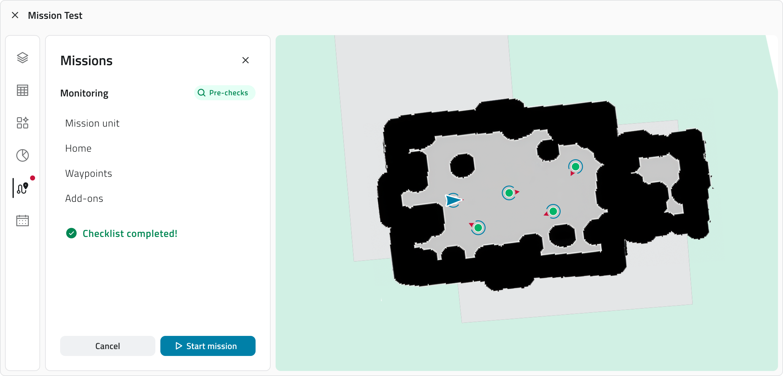Click the Checklist completed green checkmark
Viewport: 783px width, 376px height.
click(71, 233)
